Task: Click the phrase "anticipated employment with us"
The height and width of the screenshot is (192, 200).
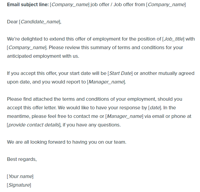Action: click(43, 56)
